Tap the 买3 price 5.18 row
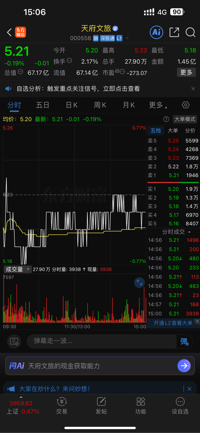 coord(173,206)
